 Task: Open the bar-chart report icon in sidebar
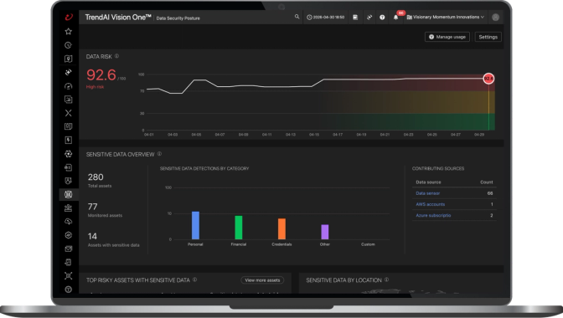pos(68,100)
